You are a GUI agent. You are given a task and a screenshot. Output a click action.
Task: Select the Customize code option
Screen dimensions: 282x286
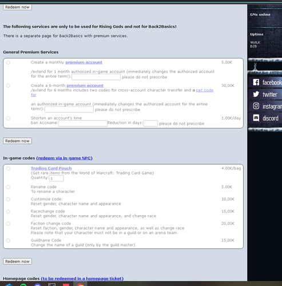point(8,199)
